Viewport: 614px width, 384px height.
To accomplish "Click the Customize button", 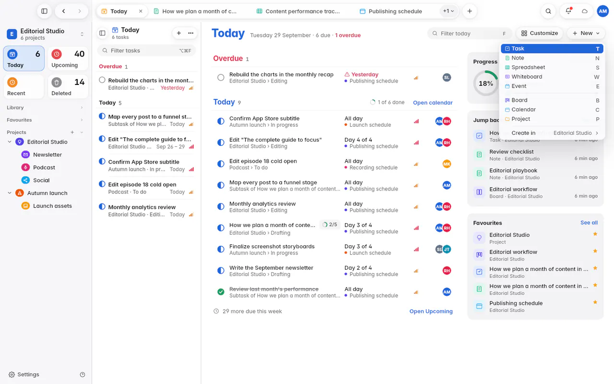I will (540, 33).
